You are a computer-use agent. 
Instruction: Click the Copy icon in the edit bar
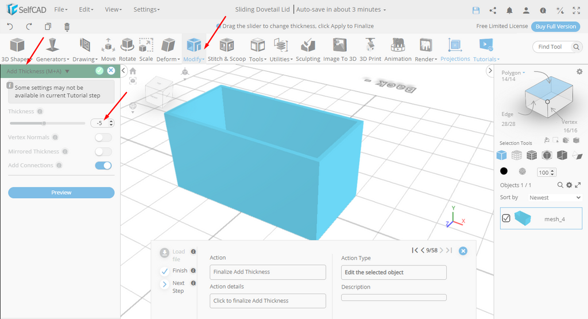(x=48, y=26)
